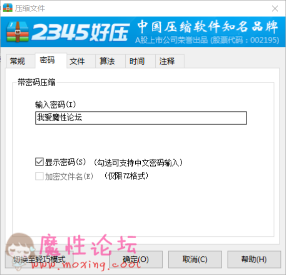Uncheck the 显示密码(S) checkbox

[x=39, y=162]
